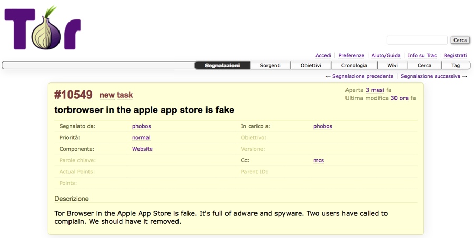This screenshot has width=474, height=238.
Task: Click the mcs Cc link
Action: (x=319, y=161)
